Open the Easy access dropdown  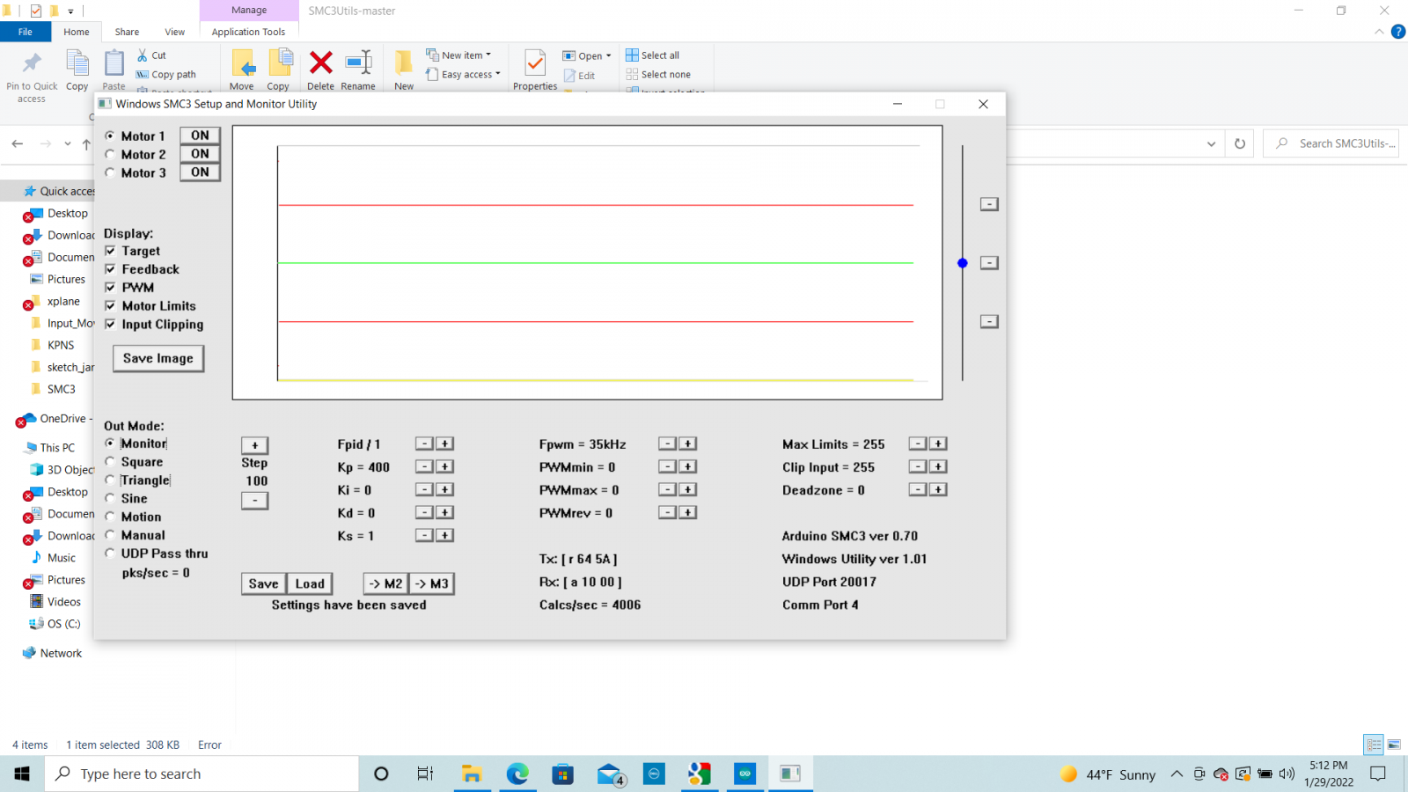click(463, 75)
